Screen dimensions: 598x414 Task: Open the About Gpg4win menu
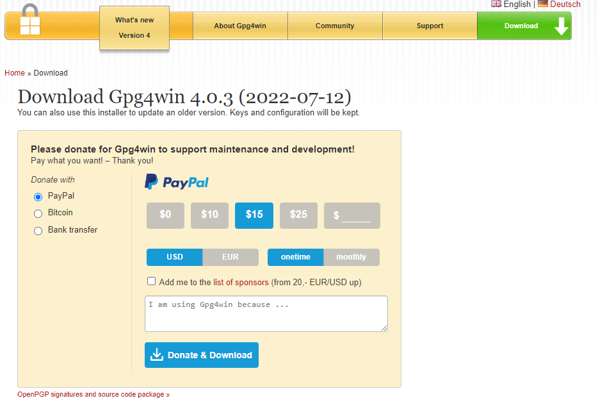240,26
